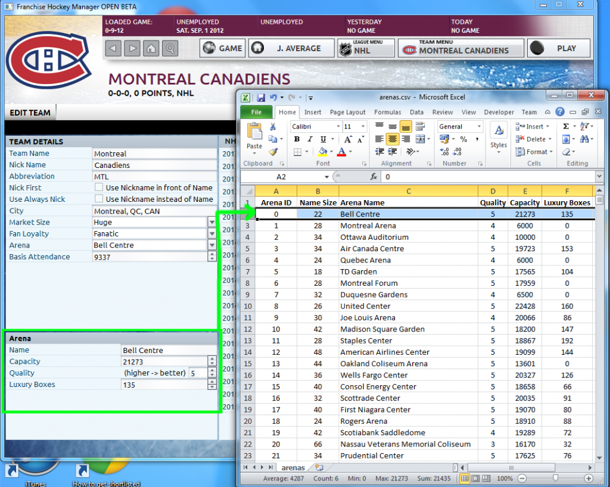This screenshot has height=487, width=610.
Task: Open the Arena dropdown in Team Details
Action: 212,245
